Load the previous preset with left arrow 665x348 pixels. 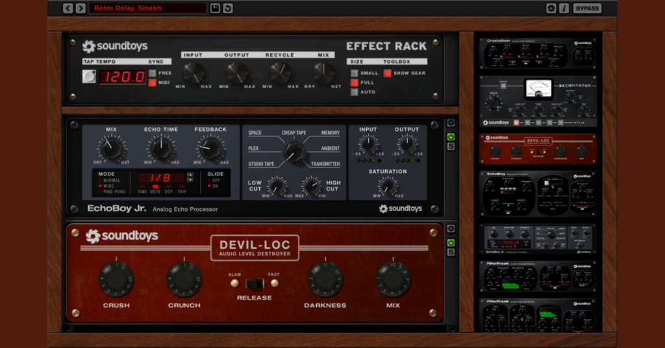(x=68, y=8)
